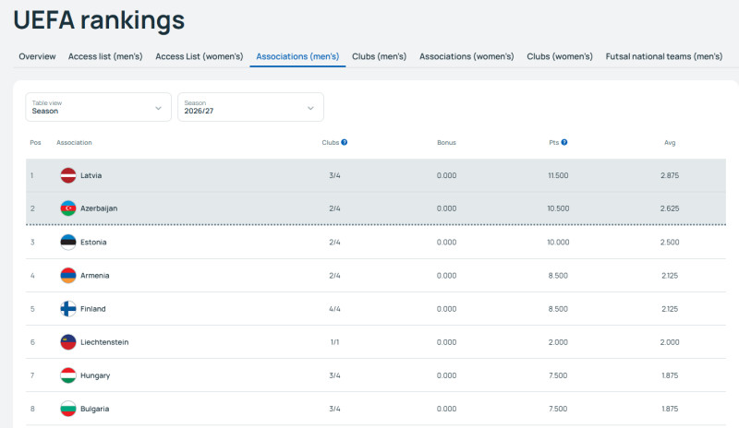Open the Clubs (women's) tab
The width and height of the screenshot is (739, 428).
pos(560,56)
